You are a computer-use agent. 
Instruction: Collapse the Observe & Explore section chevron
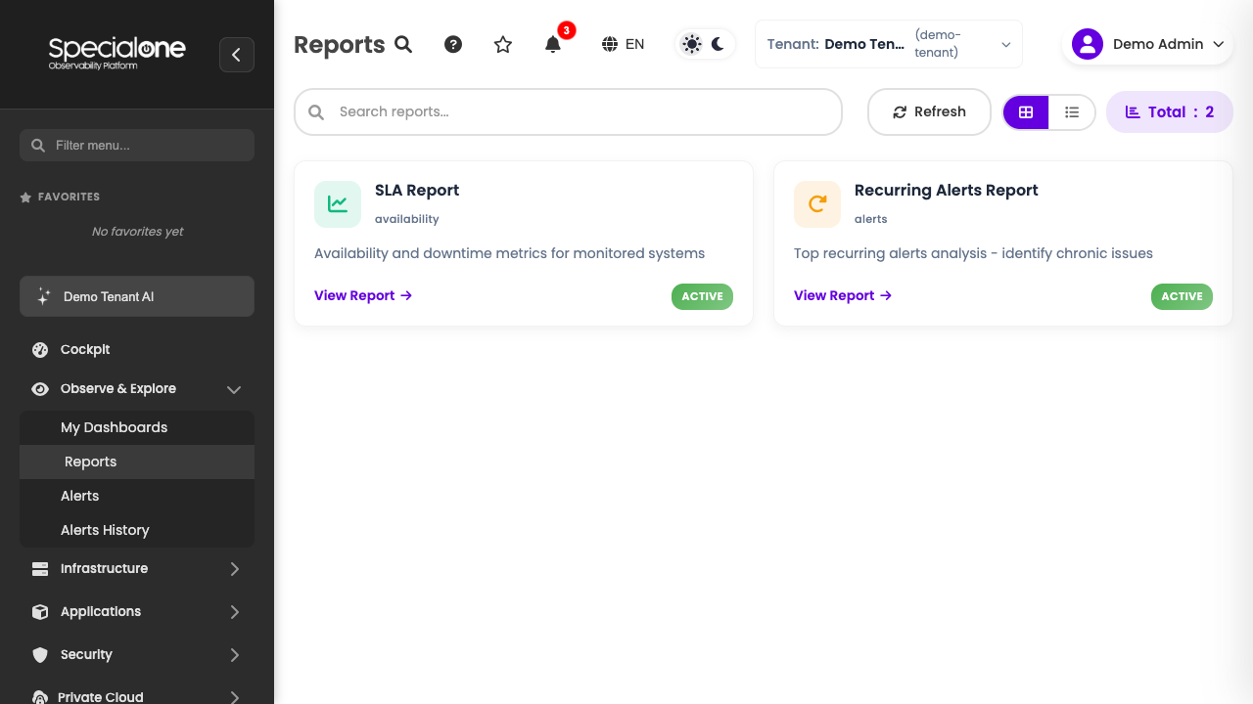click(x=234, y=389)
